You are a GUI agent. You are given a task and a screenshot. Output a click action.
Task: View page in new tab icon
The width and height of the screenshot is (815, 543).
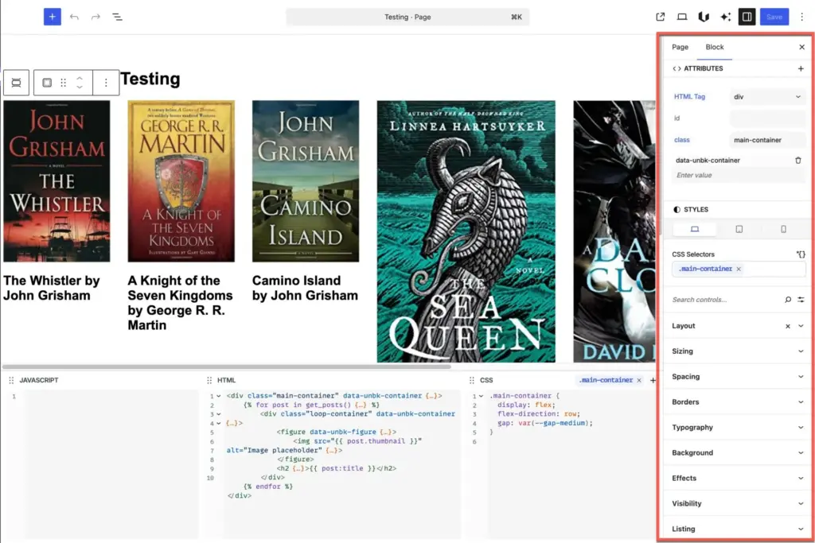[x=660, y=17]
